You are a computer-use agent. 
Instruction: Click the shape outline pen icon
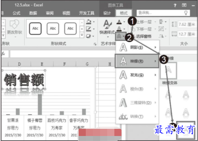click(x=89, y=29)
